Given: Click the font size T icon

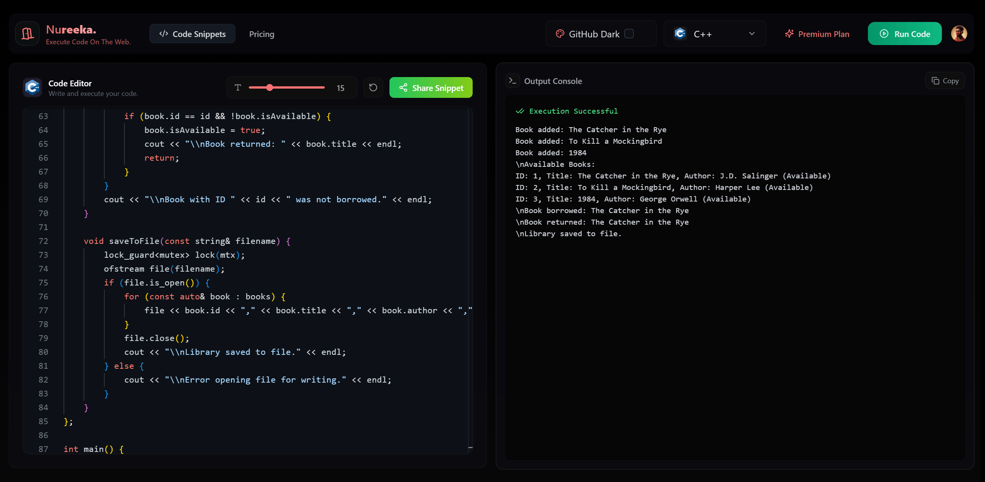Looking at the screenshot, I should (x=238, y=87).
